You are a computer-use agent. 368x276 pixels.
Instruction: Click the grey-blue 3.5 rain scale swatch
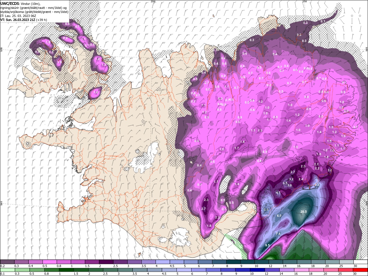point(140,270)
